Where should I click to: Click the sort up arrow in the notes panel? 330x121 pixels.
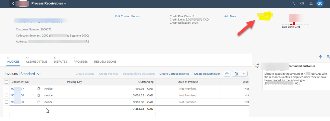click(320, 57)
